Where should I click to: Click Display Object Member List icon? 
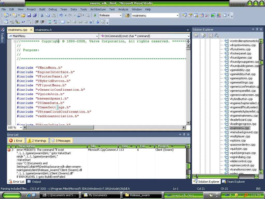(6, 22)
